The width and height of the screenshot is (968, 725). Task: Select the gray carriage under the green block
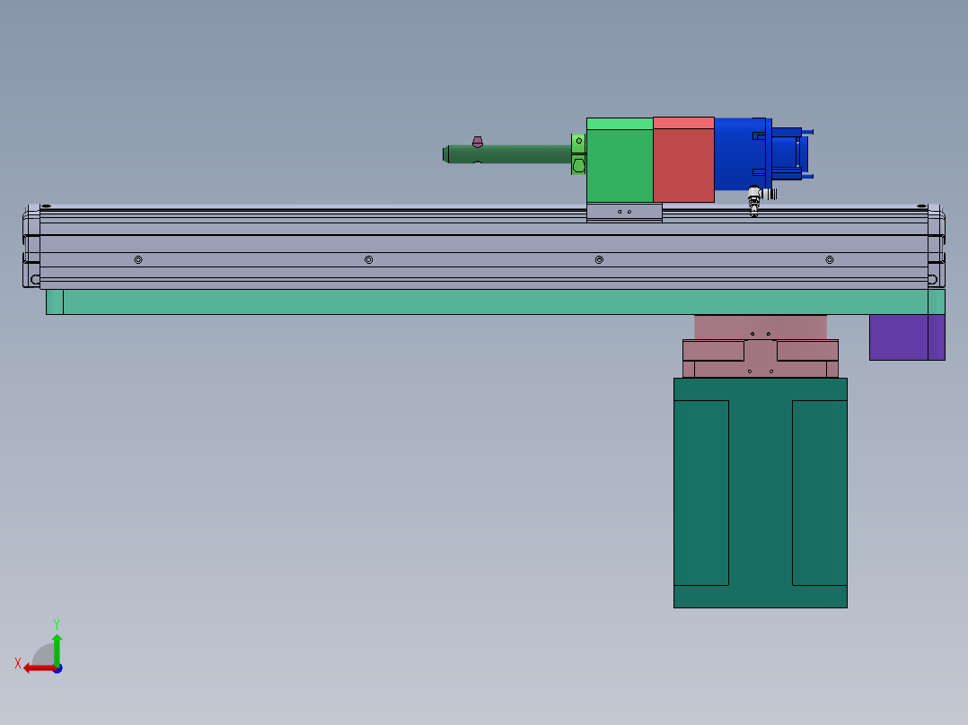[x=624, y=213]
